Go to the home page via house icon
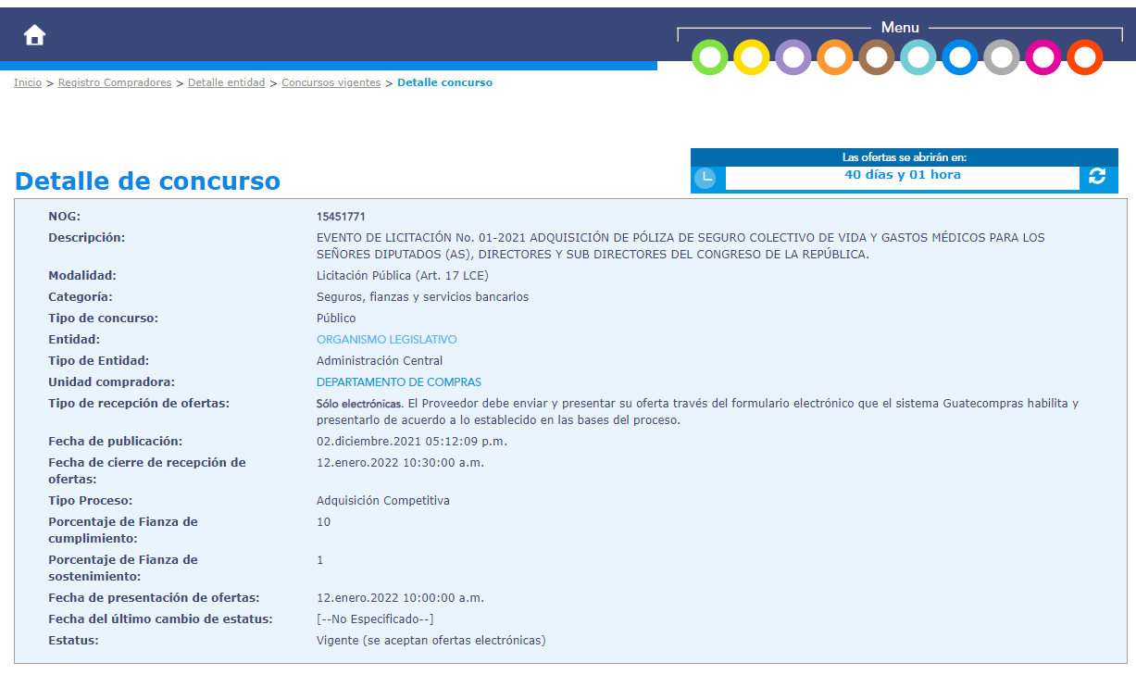 35,35
